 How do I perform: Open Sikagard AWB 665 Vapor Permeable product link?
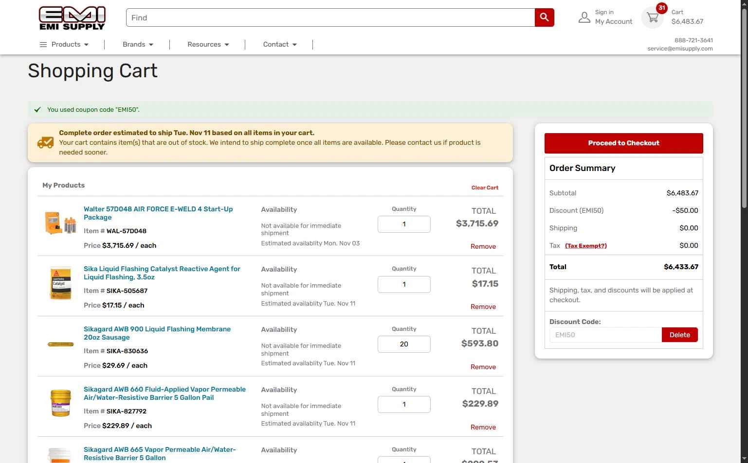click(160, 454)
